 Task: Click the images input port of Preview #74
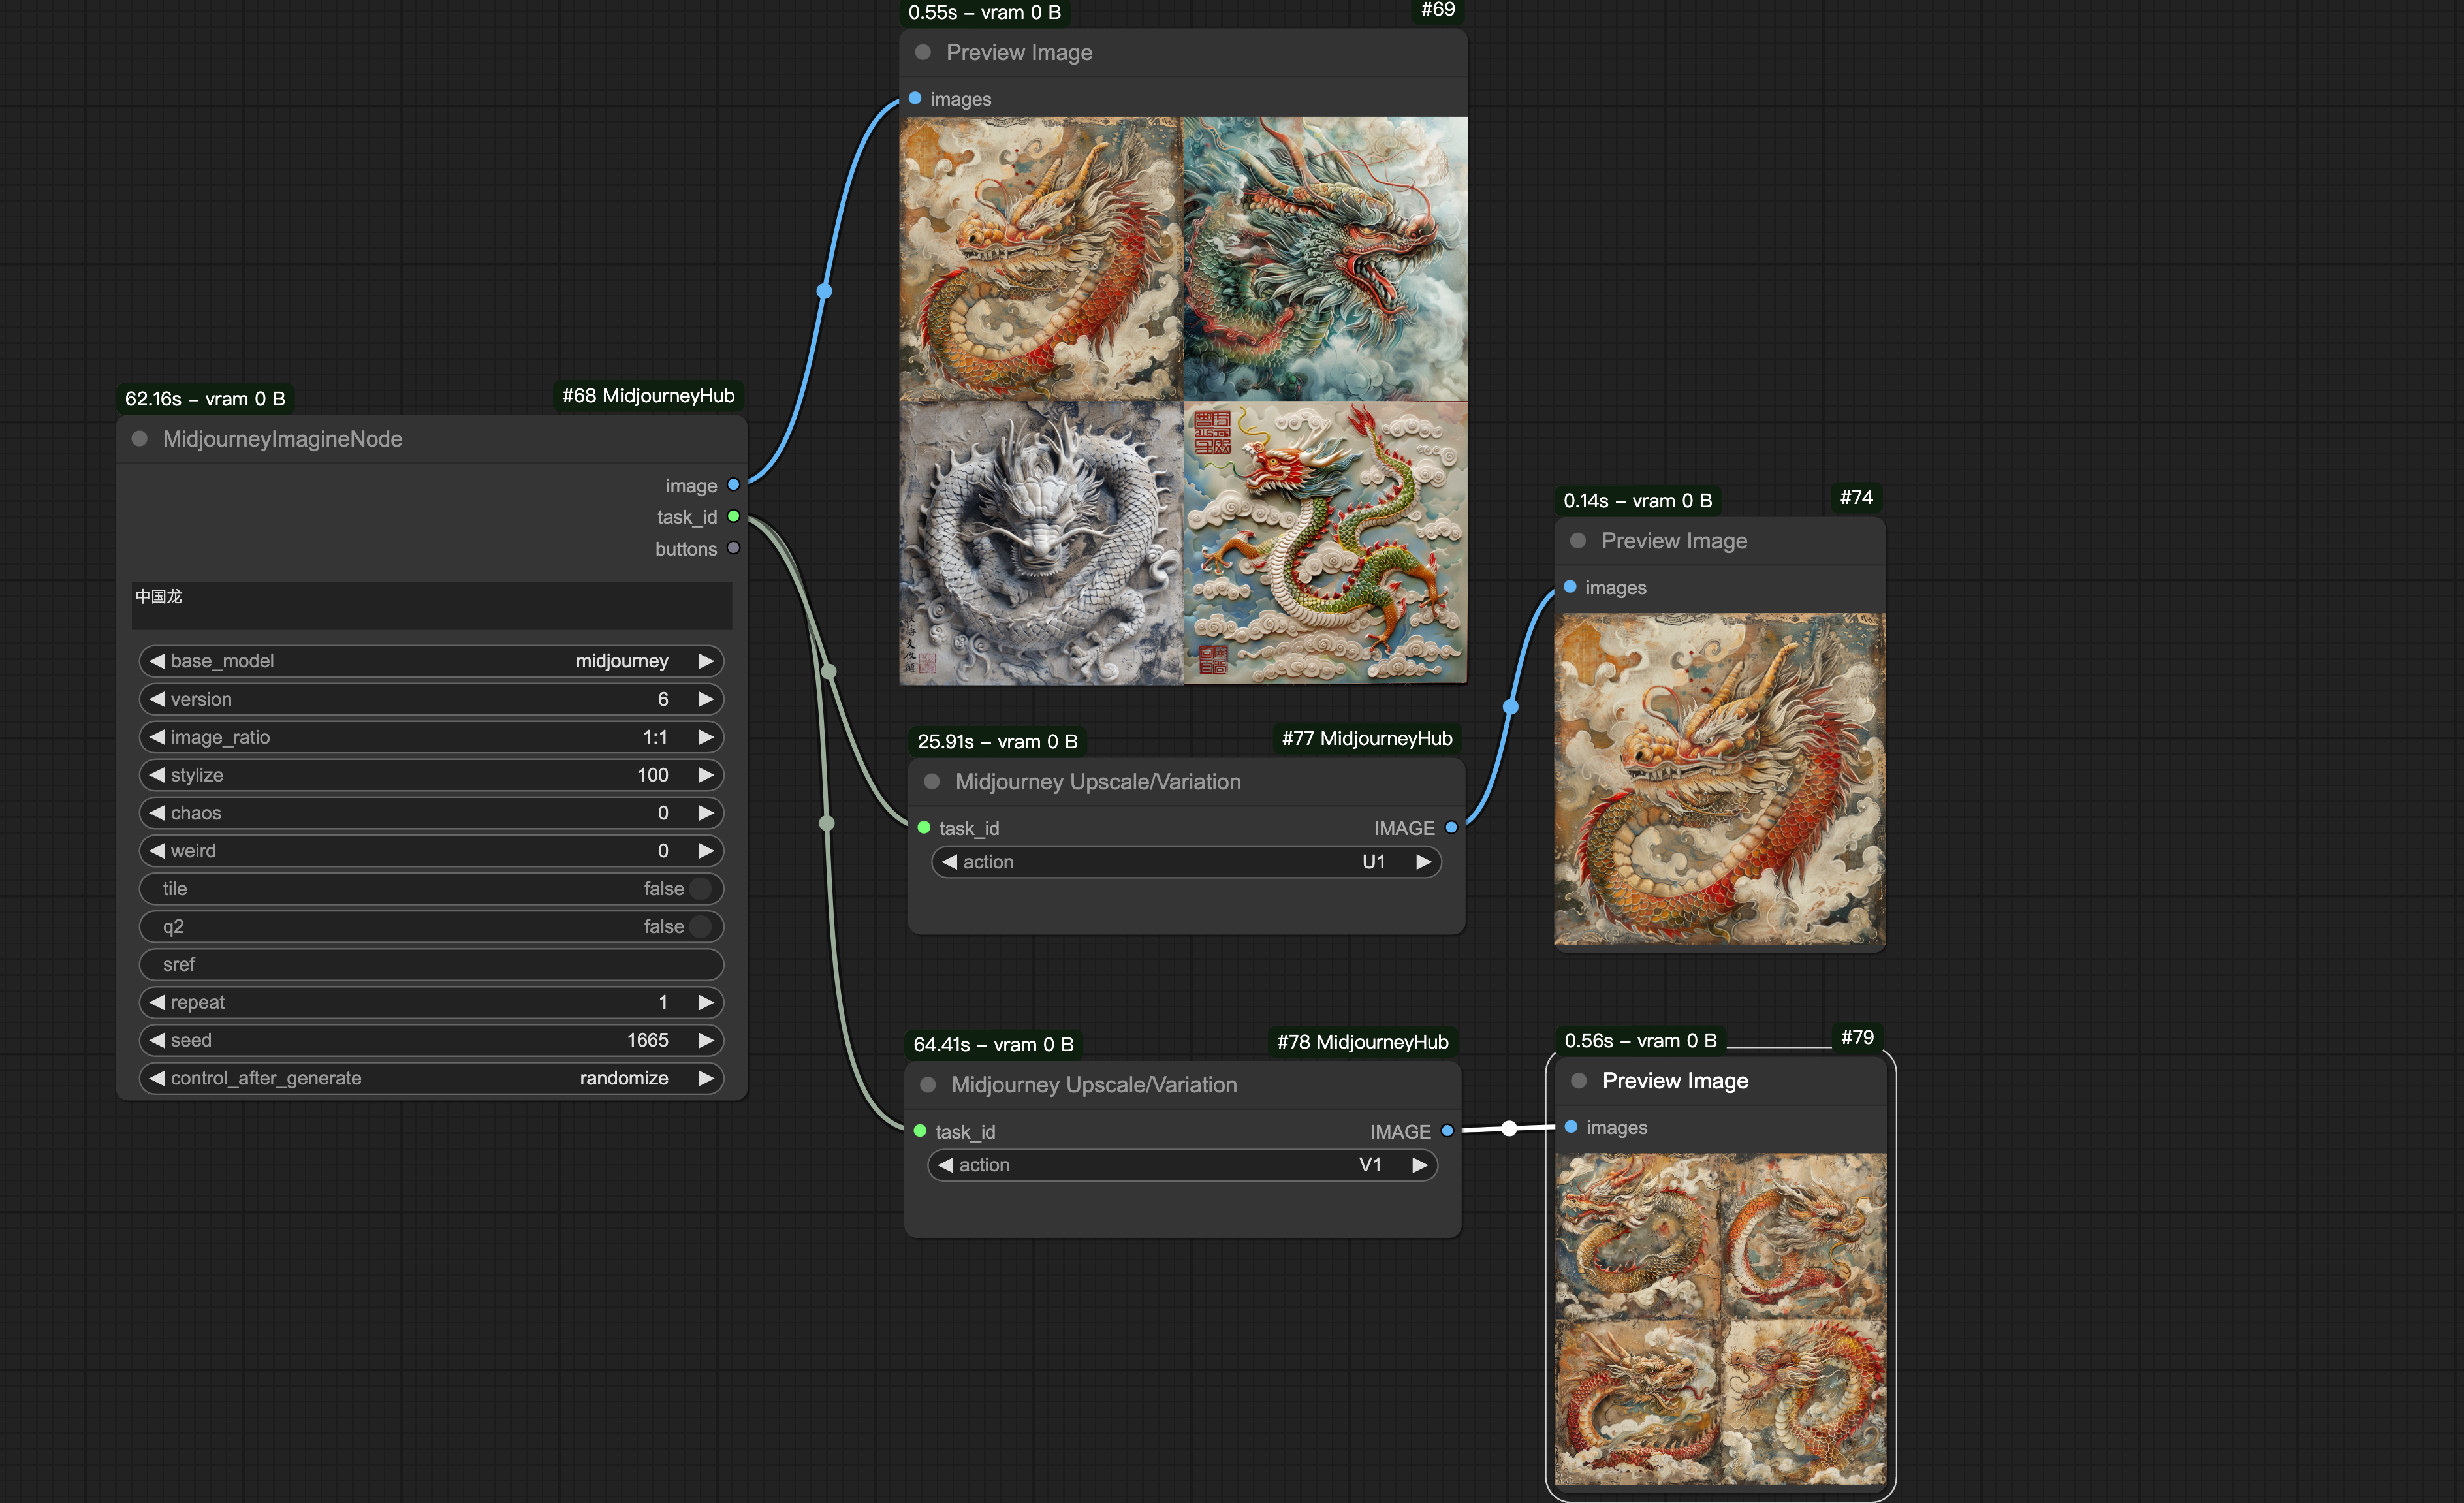pos(1570,587)
